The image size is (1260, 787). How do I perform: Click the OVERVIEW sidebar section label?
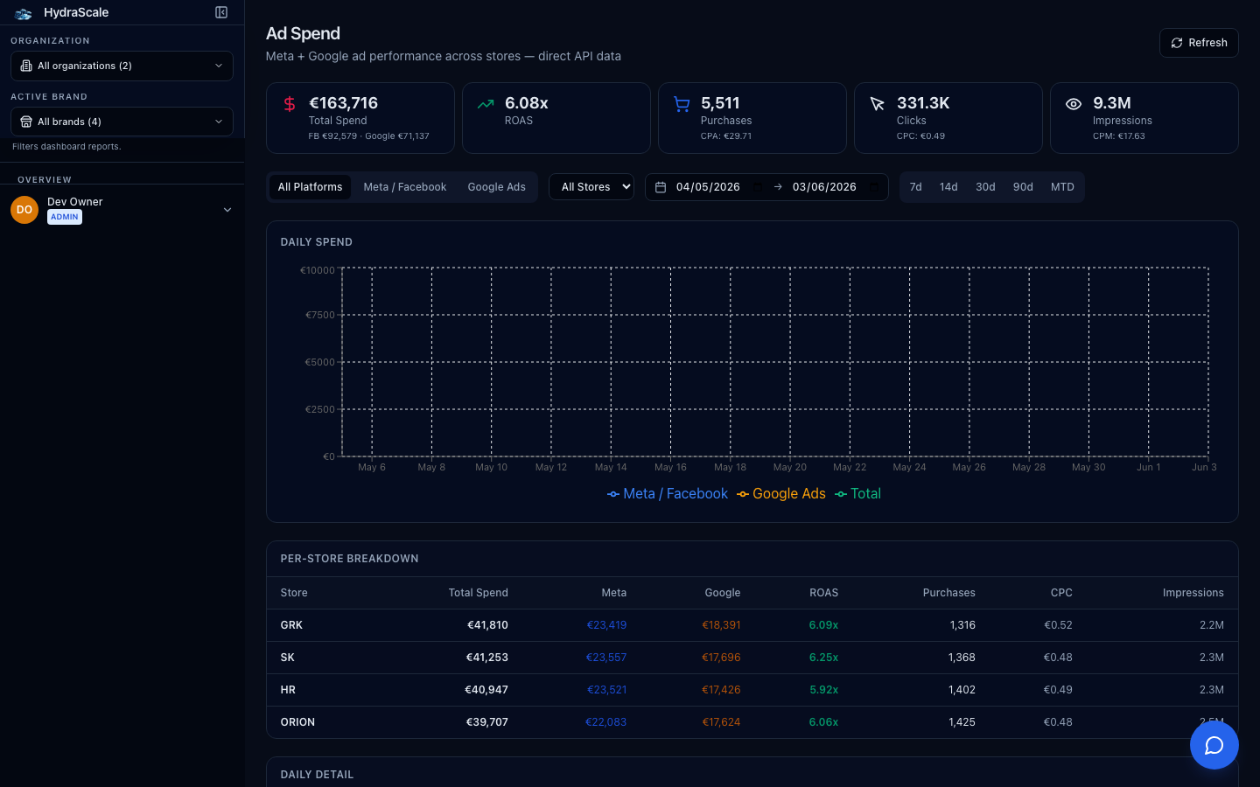point(45,180)
